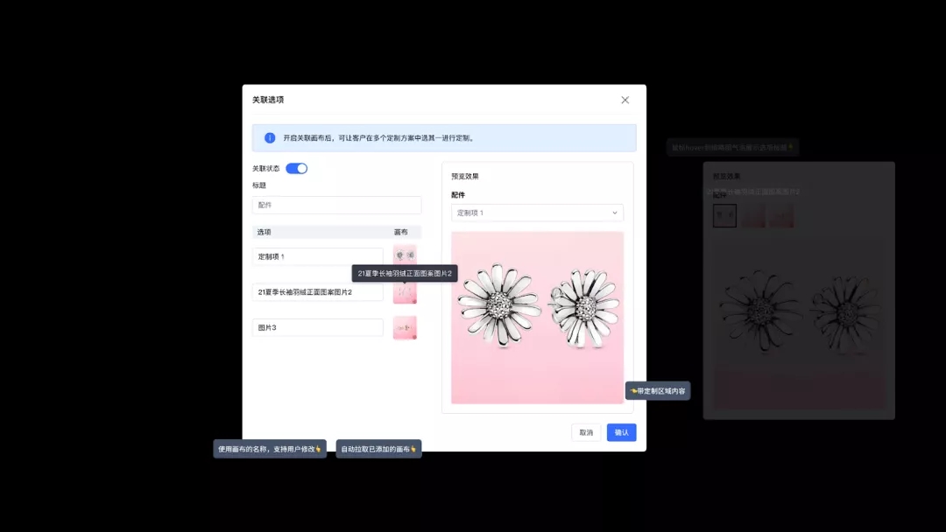The height and width of the screenshot is (532, 946).
Task: Click the 取消 (cancel) button
Action: 585,432
